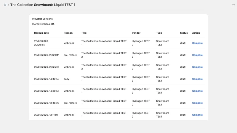Select the date 20/08/2026, 20:29:44
The width and height of the screenshot is (237, 133).
tap(41, 43)
